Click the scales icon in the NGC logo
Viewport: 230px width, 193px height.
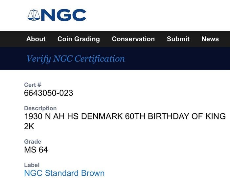pos(34,15)
